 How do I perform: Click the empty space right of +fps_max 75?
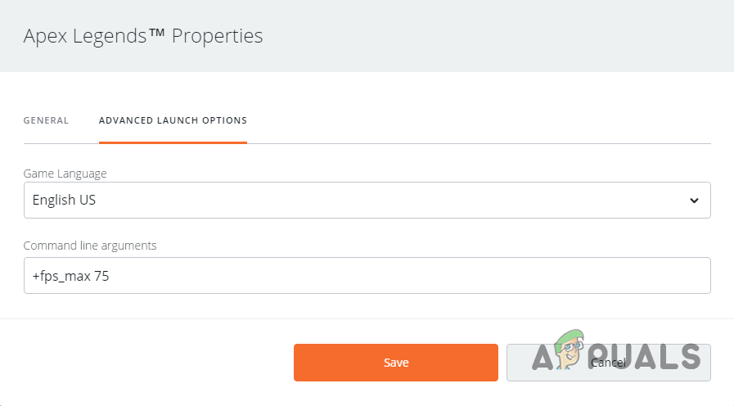409,277
